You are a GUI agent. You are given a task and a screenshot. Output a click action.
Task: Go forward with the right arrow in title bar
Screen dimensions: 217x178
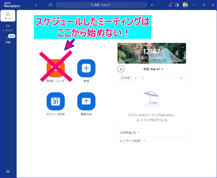click(x=43, y=5)
